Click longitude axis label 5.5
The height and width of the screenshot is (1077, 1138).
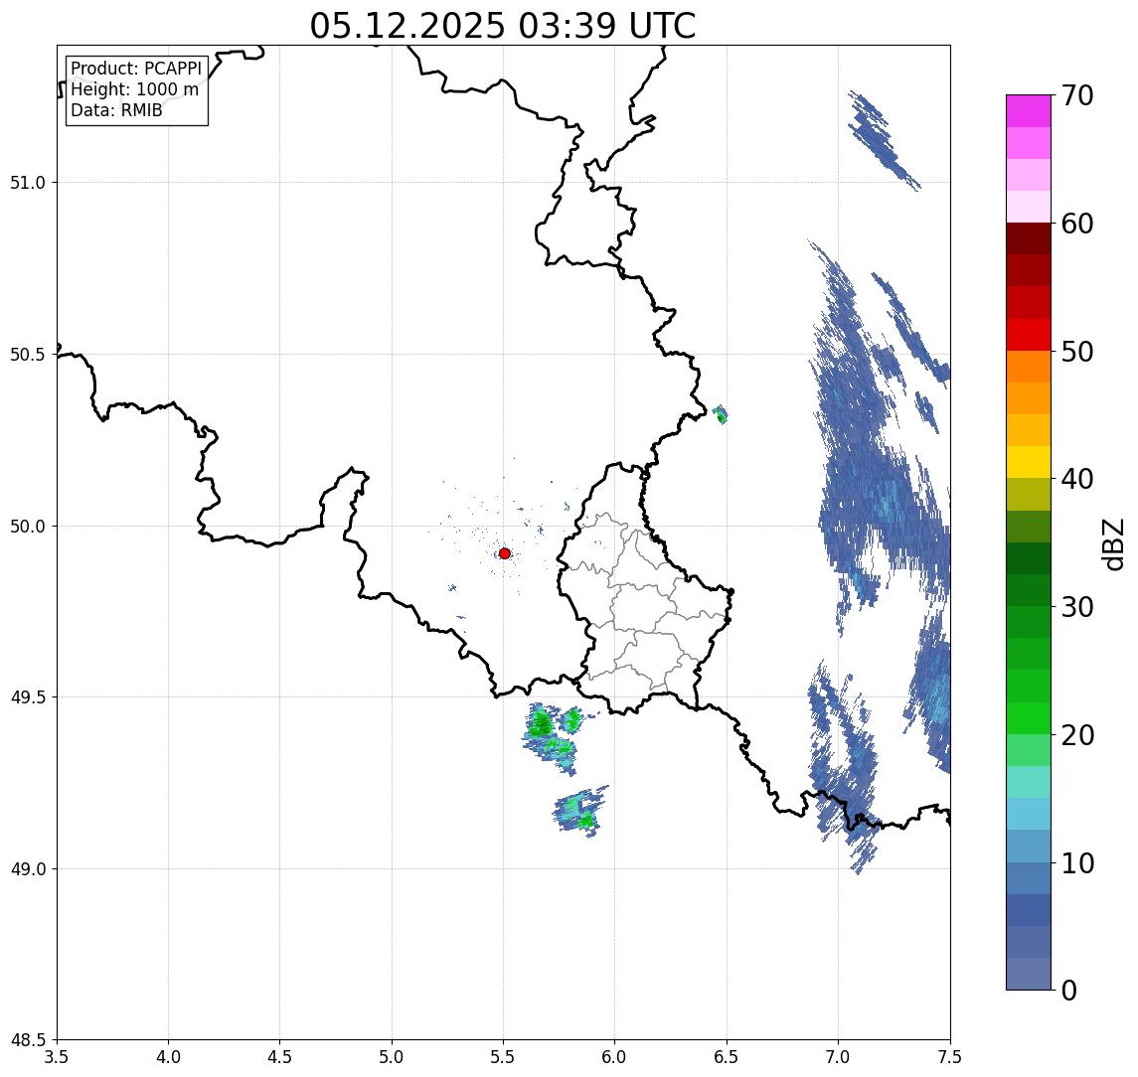(x=504, y=1057)
